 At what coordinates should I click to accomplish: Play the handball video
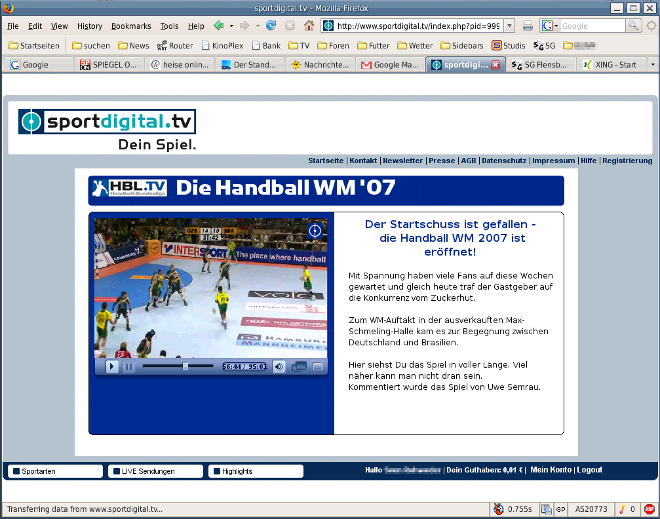[111, 366]
